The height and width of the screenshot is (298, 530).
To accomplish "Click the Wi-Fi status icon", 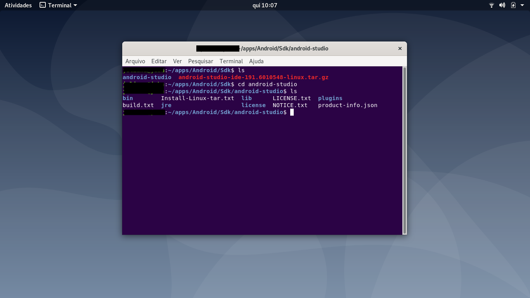I will click(x=492, y=5).
